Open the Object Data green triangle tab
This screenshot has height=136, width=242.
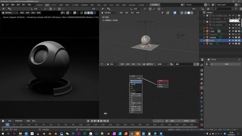[202, 115]
